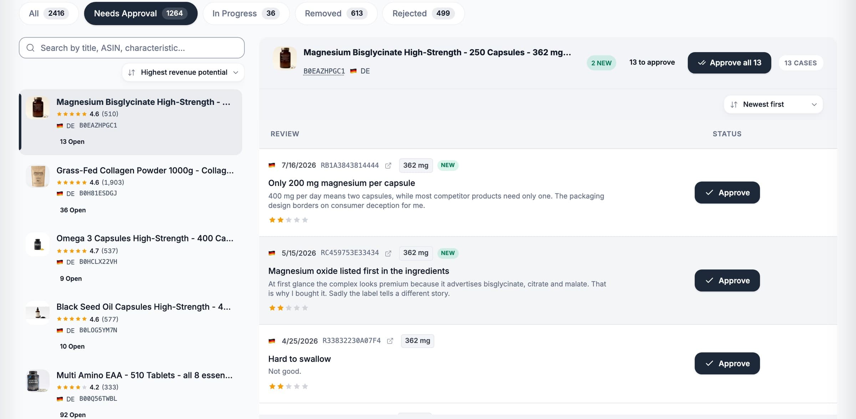856x419 pixels.
Task: Click the 13 CASES badge
Action: click(801, 63)
